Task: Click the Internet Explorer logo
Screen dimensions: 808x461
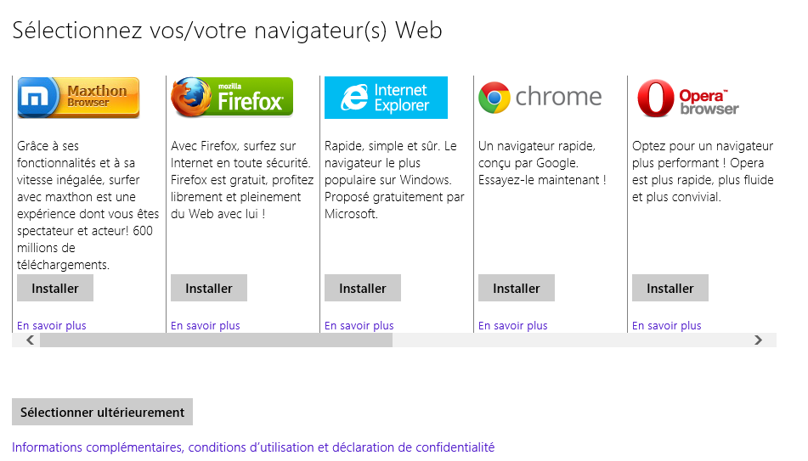Action: point(386,98)
